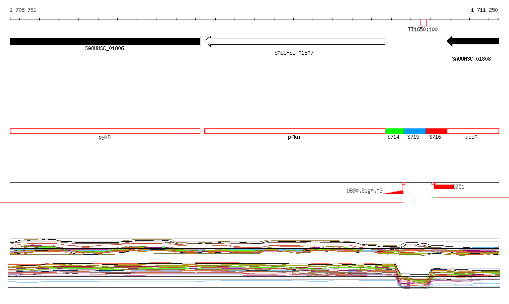
Task: Click the red S716 segment
Action: pos(436,131)
